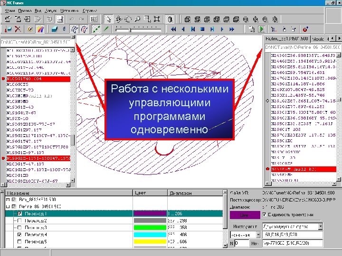Screen dimensions: 342x256
Task: Toggle the Переход 5 checkbox
Action: pyautogui.click(x=19, y=242)
